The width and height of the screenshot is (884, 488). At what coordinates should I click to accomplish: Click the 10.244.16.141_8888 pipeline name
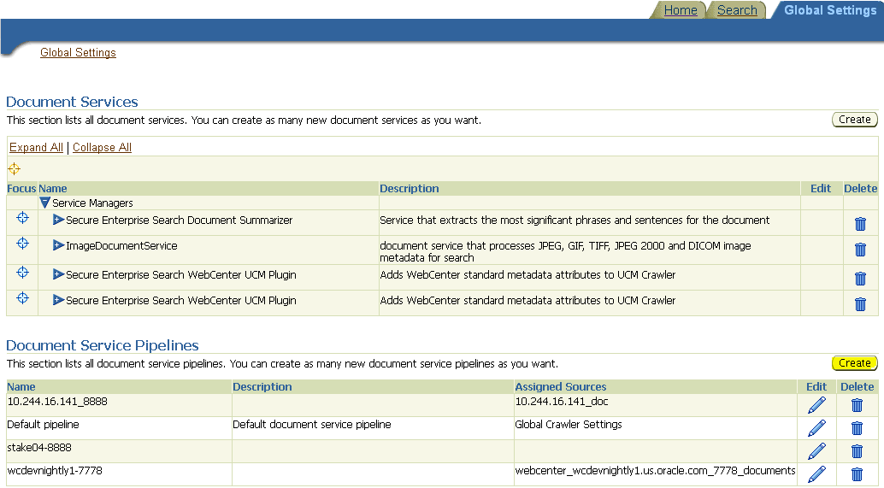coord(57,401)
